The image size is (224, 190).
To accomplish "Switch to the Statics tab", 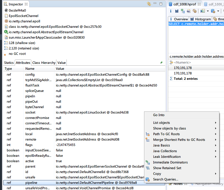I will click(x=9, y=63).
